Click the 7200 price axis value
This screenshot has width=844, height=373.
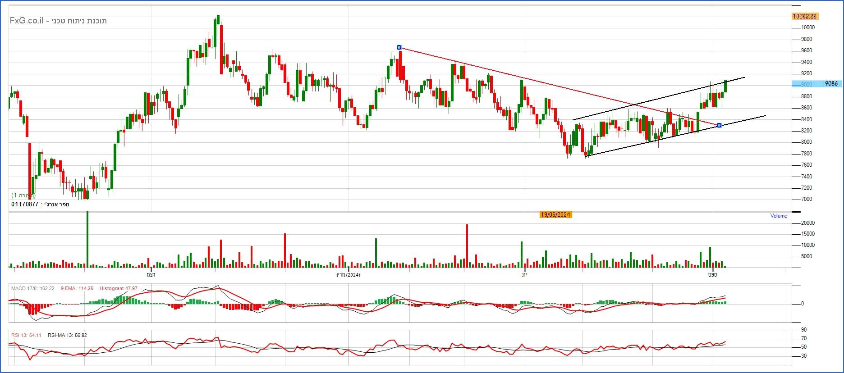click(807, 188)
